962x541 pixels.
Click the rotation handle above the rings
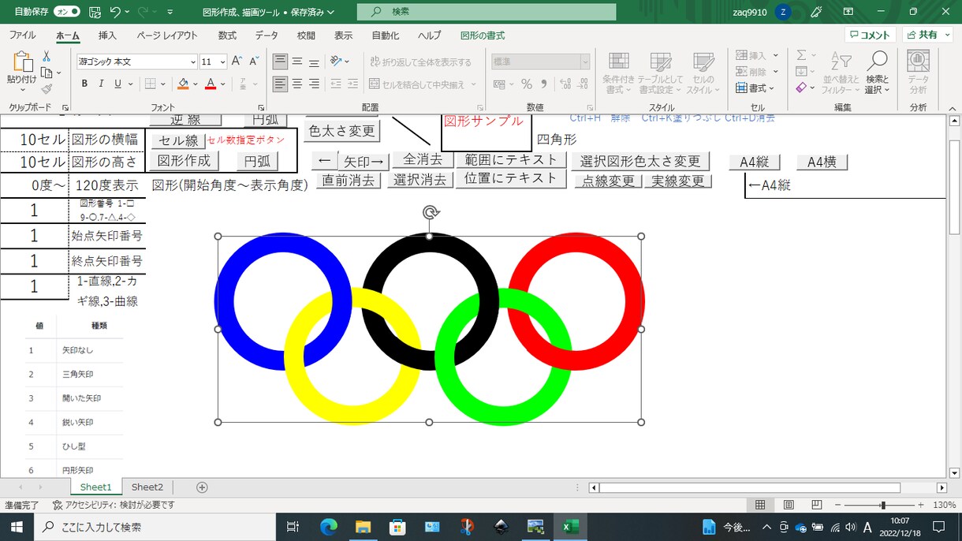pos(430,211)
